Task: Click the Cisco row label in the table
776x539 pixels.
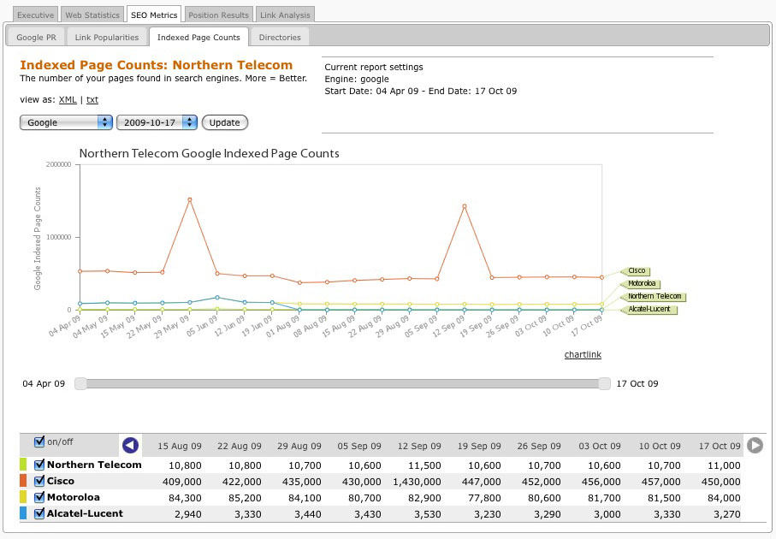Action: pyautogui.click(x=61, y=481)
